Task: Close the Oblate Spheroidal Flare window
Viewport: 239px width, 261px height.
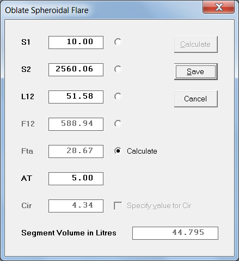Action: [218, 7]
